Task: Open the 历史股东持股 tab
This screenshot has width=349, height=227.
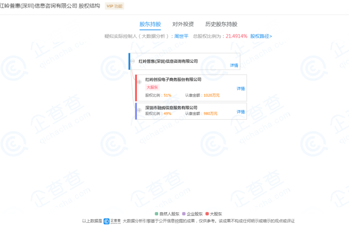Action: (221, 24)
